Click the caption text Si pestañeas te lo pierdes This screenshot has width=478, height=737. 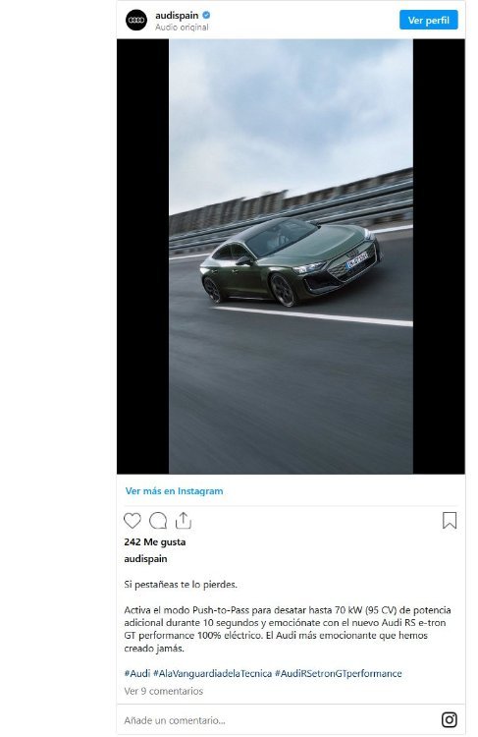(181, 585)
